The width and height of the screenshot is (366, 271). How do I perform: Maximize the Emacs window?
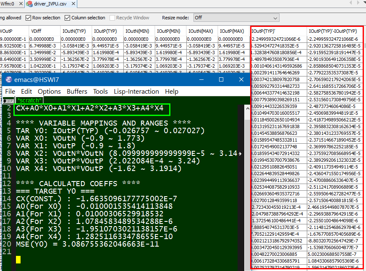click(221, 79)
